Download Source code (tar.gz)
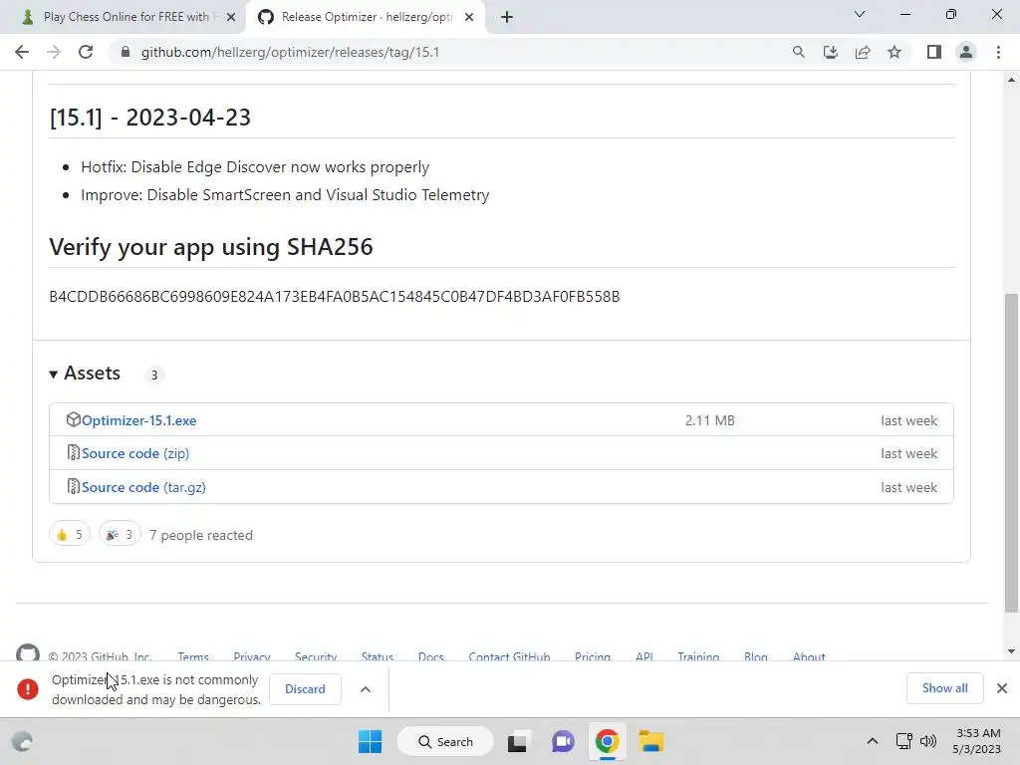Viewport: 1020px width, 765px height. click(143, 487)
